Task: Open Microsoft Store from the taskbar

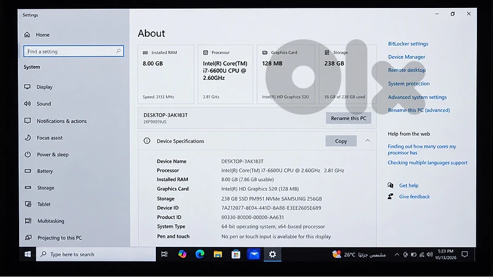Action: tap(236, 254)
